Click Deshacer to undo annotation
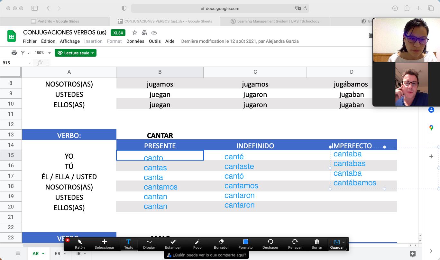440x260 pixels. (x=270, y=244)
